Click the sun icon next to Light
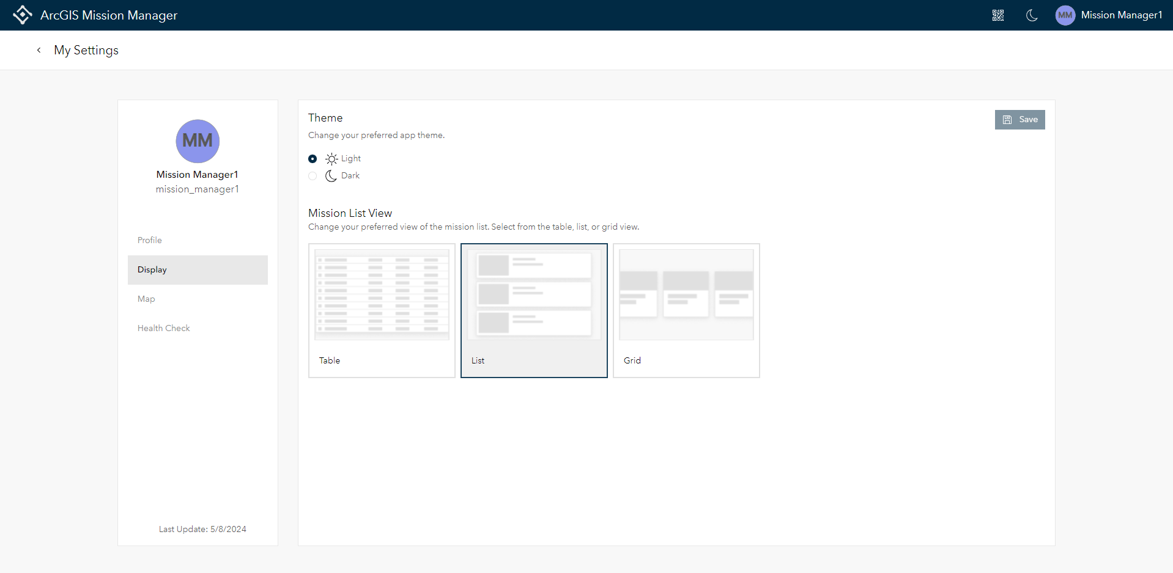The height and width of the screenshot is (573, 1173). [x=331, y=158]
